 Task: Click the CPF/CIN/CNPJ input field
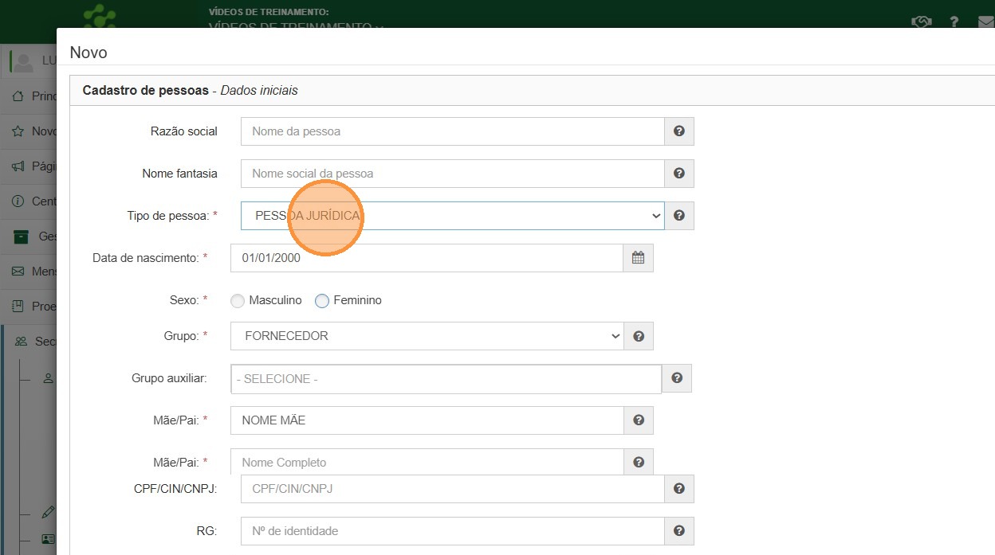pos(452,489)
